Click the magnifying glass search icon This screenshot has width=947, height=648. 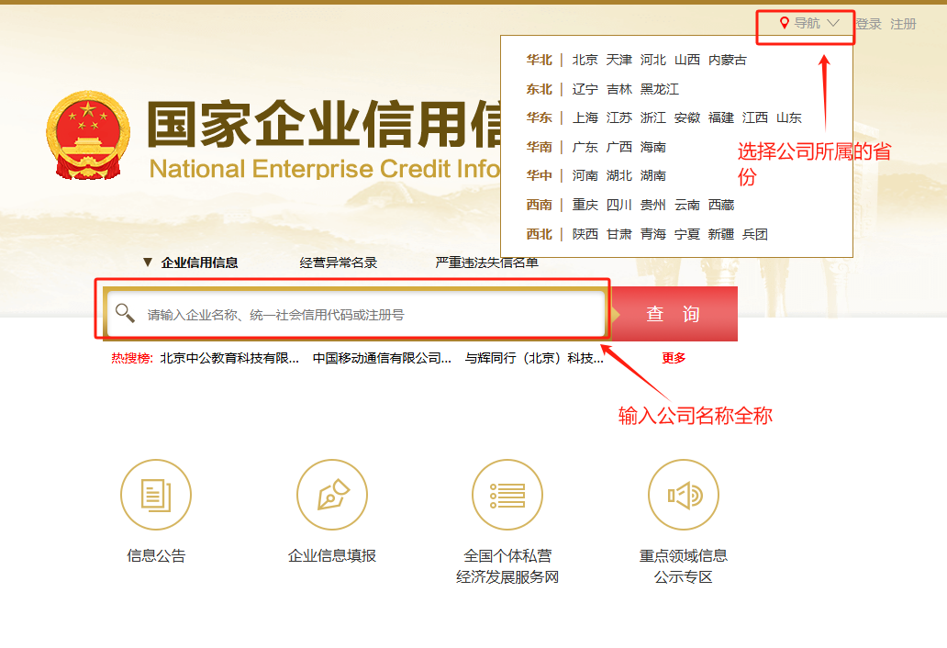[x=125, y=313]
